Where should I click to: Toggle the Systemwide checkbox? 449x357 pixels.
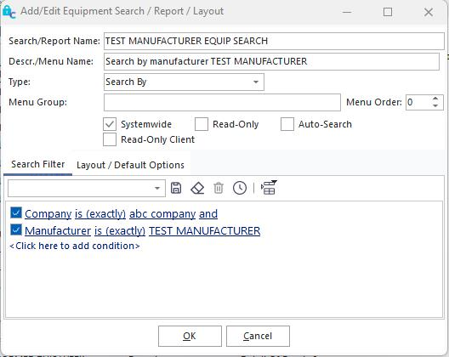110,124
